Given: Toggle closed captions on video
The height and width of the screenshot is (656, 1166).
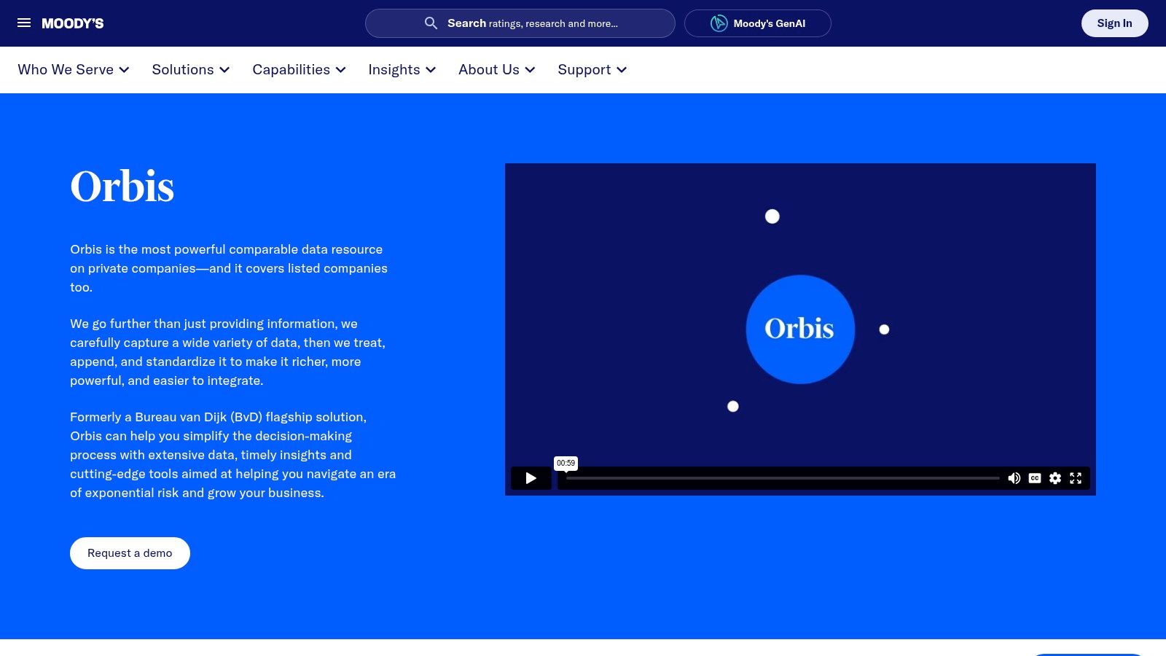Looking at the screenshot, I should click(1034, 478).
